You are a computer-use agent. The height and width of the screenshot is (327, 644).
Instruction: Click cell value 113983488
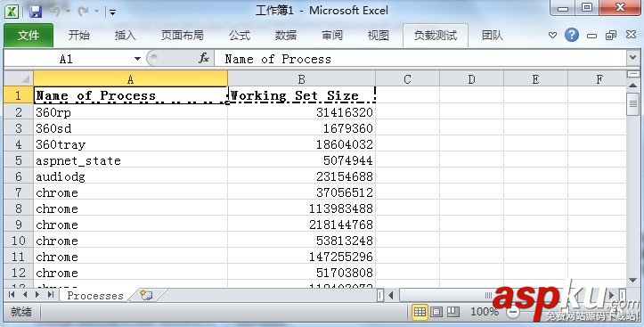coord(301,208)
